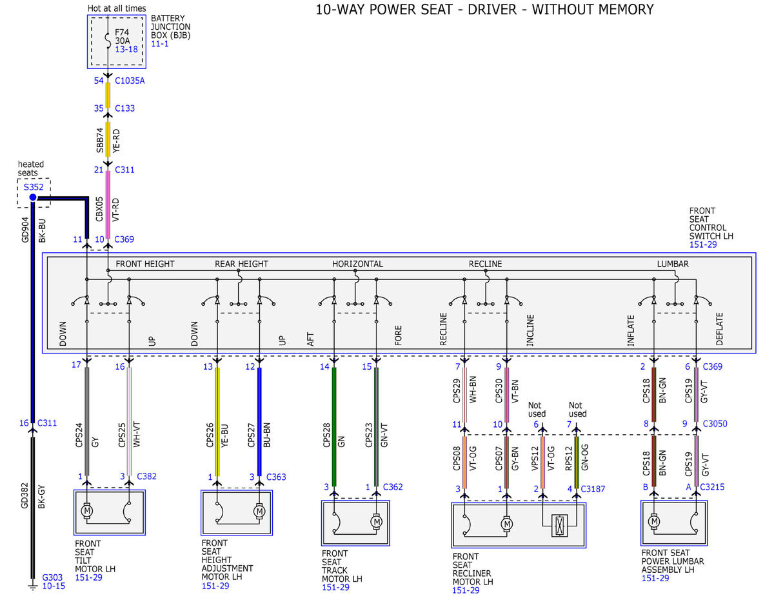Select the C363 connector label

pyautogui.click(x=276, y=477)
